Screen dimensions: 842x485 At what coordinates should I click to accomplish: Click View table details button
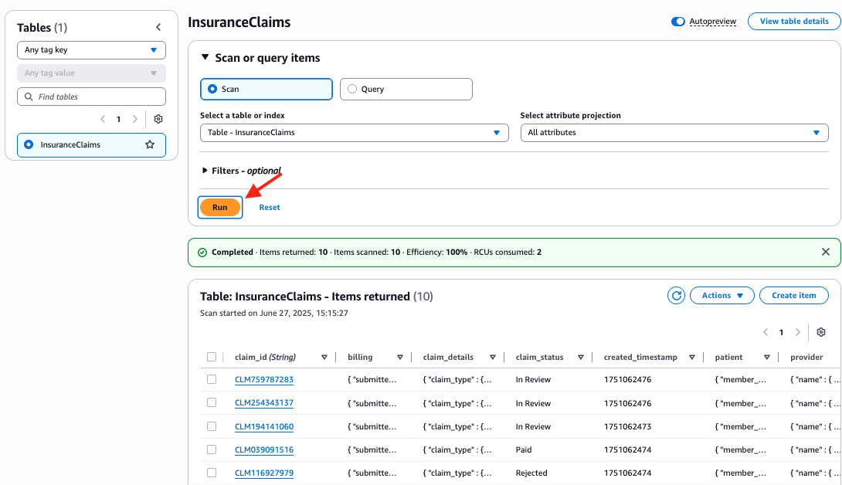click(793, 21)
